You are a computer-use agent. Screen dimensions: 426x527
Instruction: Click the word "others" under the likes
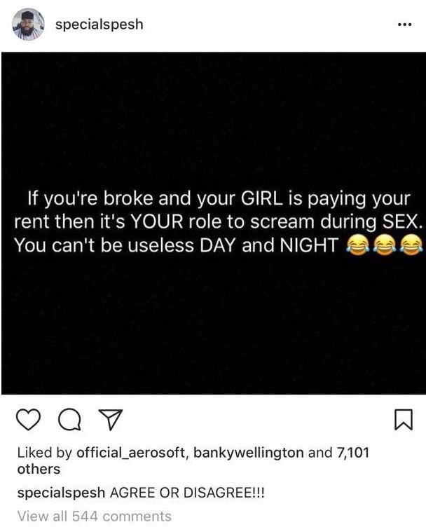click(39, 470)
